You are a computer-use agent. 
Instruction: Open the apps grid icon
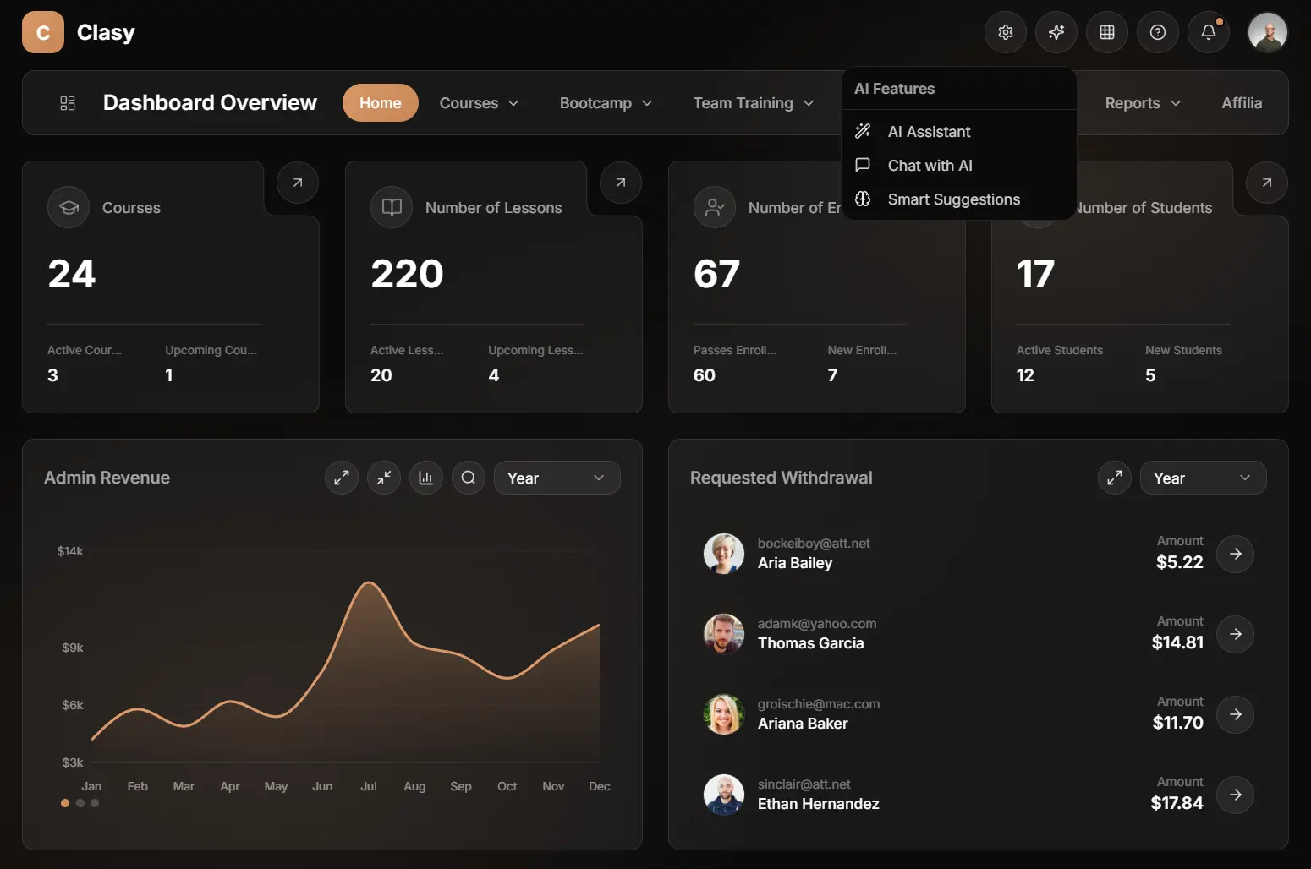pos(1107,32)
